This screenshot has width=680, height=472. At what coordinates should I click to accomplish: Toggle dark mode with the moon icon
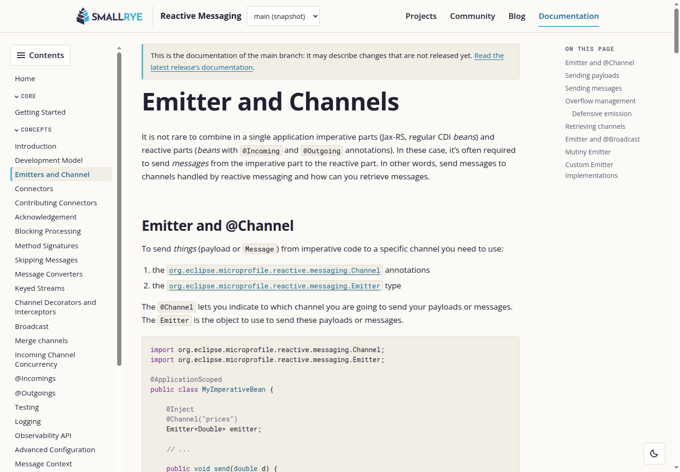(x=654, y=454)
